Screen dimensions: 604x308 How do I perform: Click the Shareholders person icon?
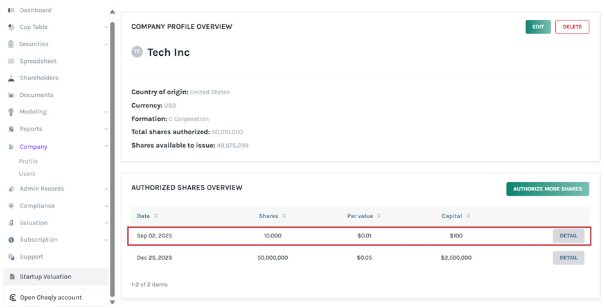click(x=11, y=78)
